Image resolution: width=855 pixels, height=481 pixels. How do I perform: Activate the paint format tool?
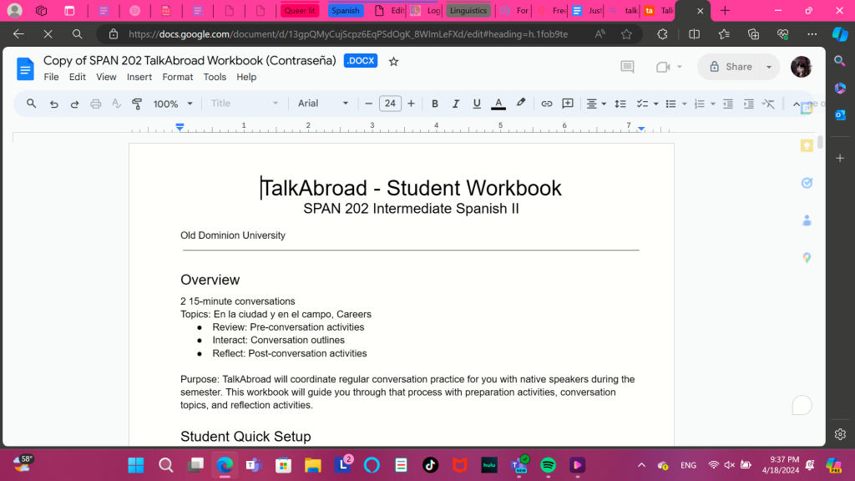pos(137,104)
